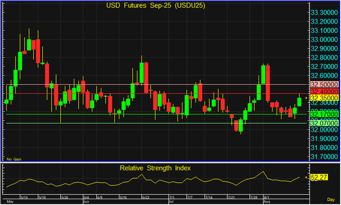Click the 33.30000 price axis label
Image resolution: width=341 pixels, height=205 pixels.
pyautogui.click(x=323, y=12)
